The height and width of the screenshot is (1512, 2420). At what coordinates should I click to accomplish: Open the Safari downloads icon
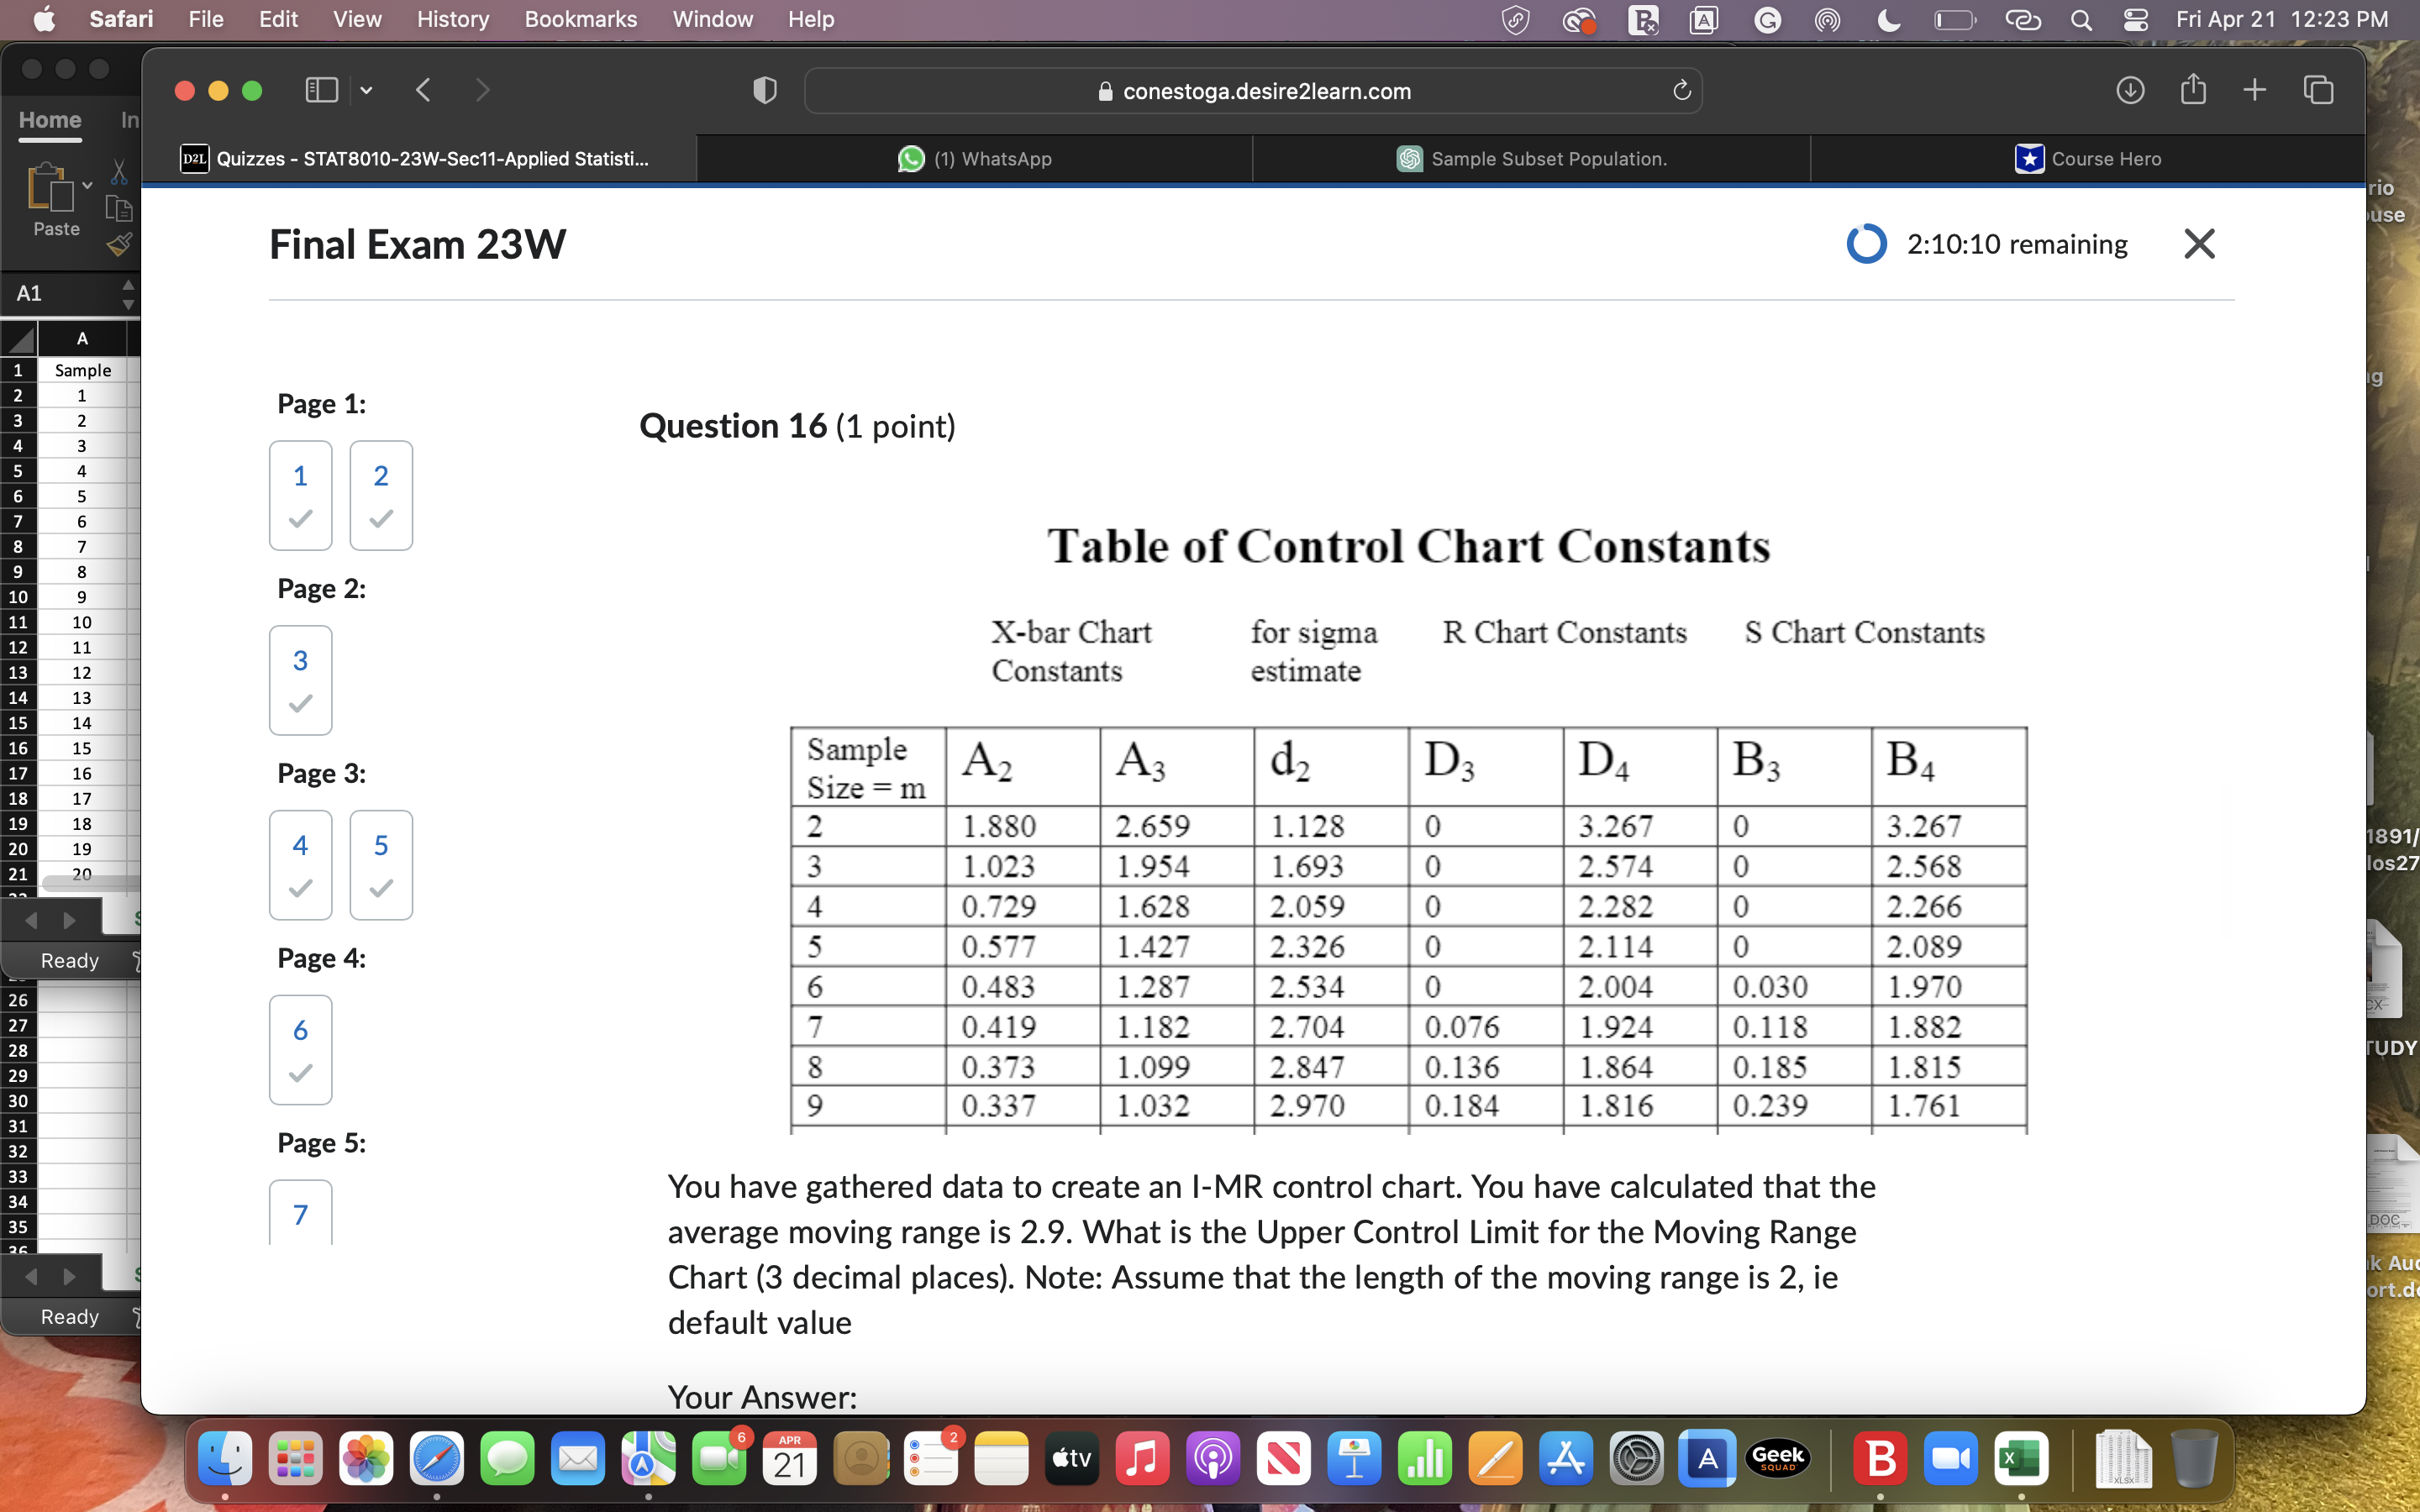(x=2130, y=91)
